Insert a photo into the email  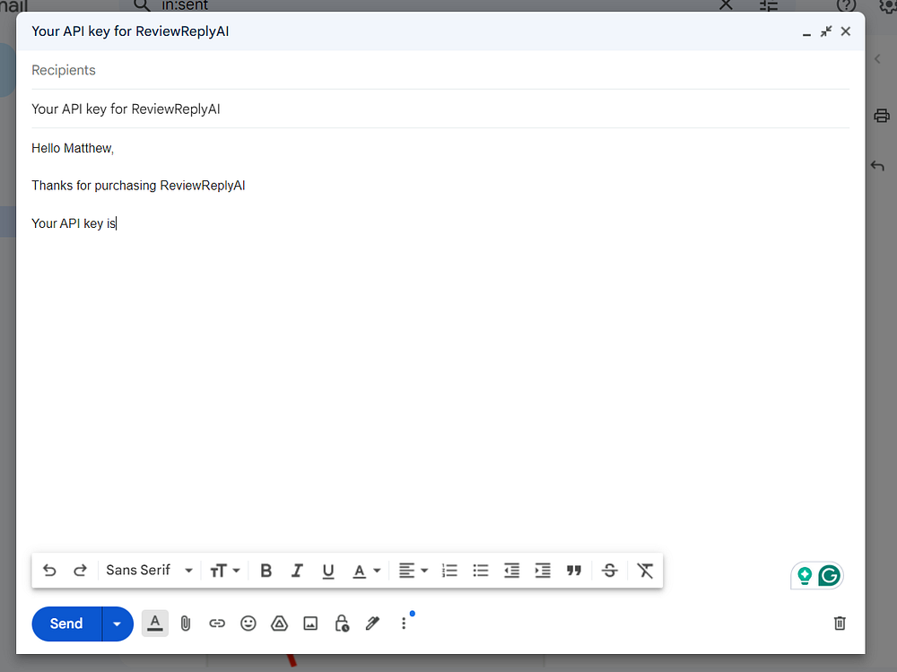pos(310,624)
